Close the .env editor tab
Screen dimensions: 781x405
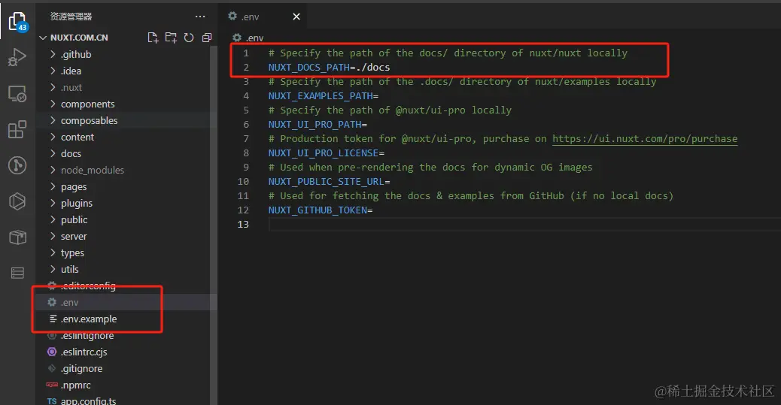click(x=296, y=17)
